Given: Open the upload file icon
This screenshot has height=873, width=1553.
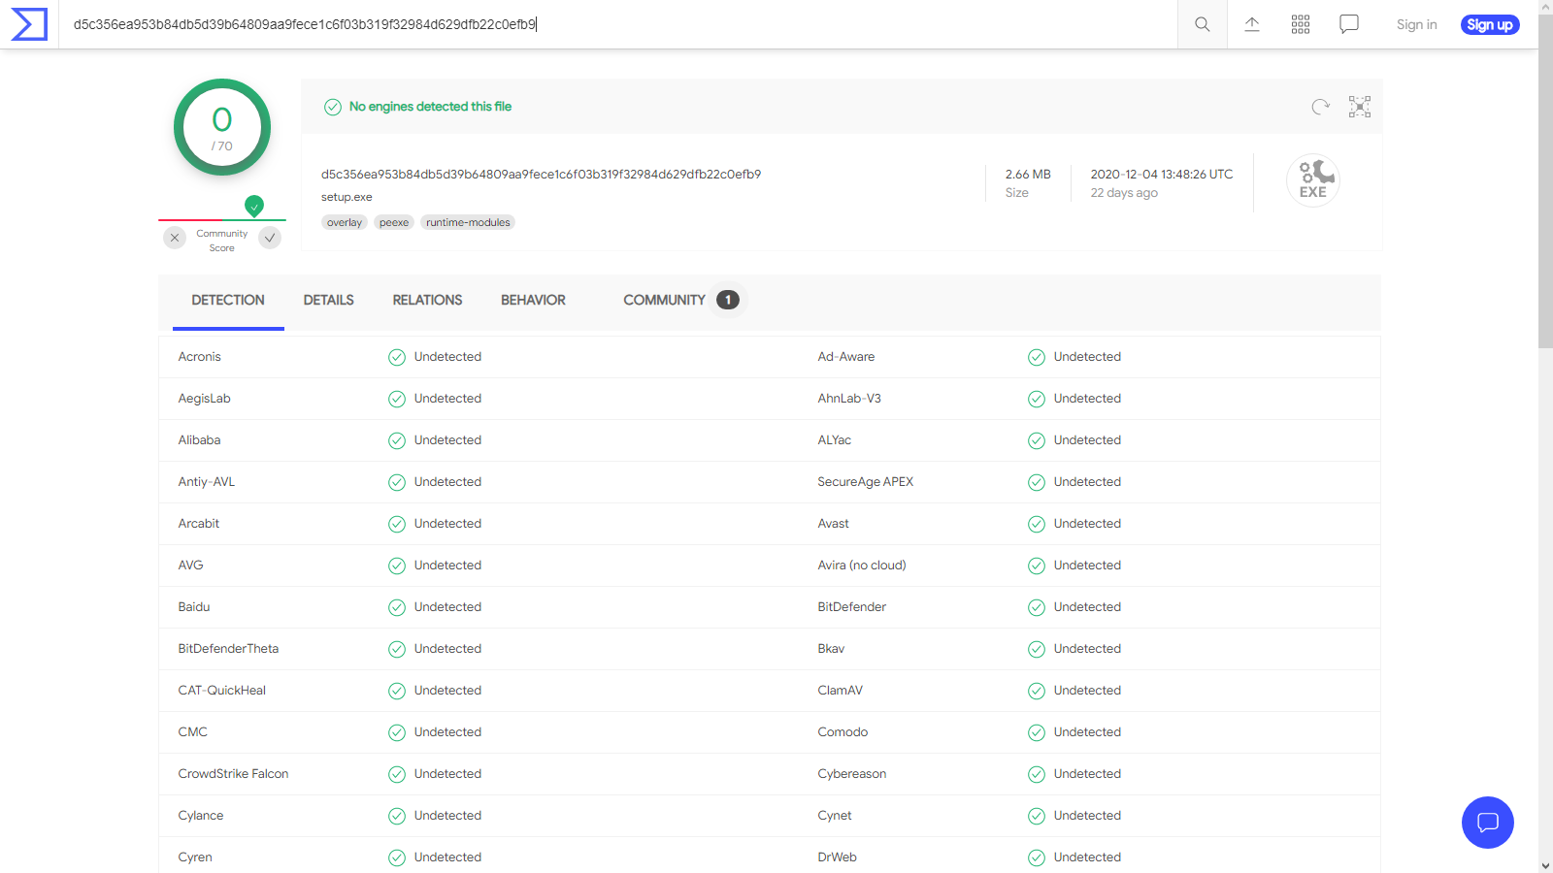Looking at the screenshot, I should tap(1252, 24).
